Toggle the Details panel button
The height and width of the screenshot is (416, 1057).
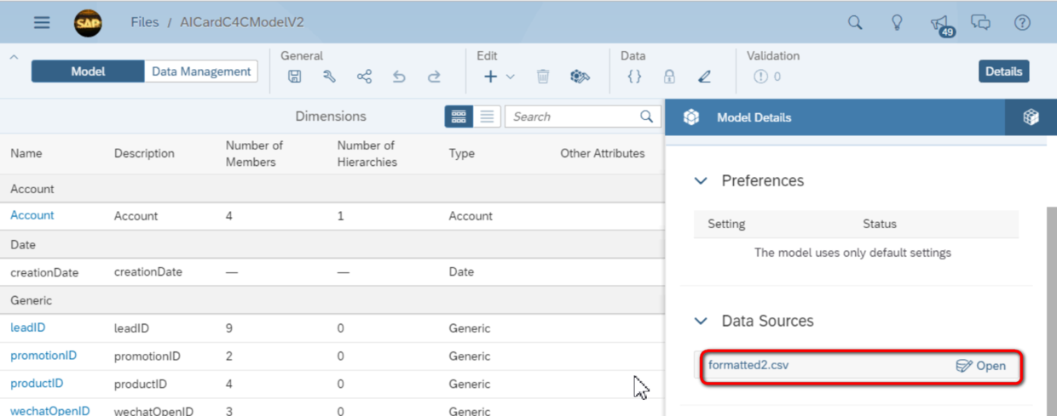click(1003, 71)
